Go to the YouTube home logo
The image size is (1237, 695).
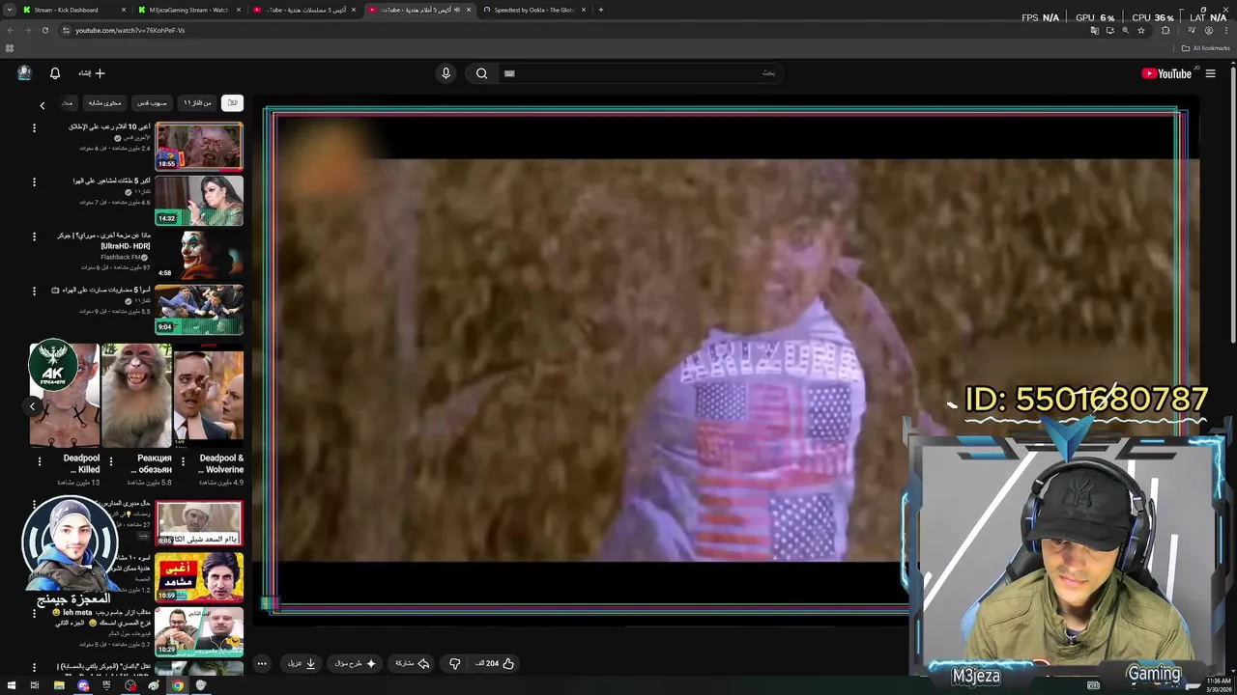[1166, 73]
